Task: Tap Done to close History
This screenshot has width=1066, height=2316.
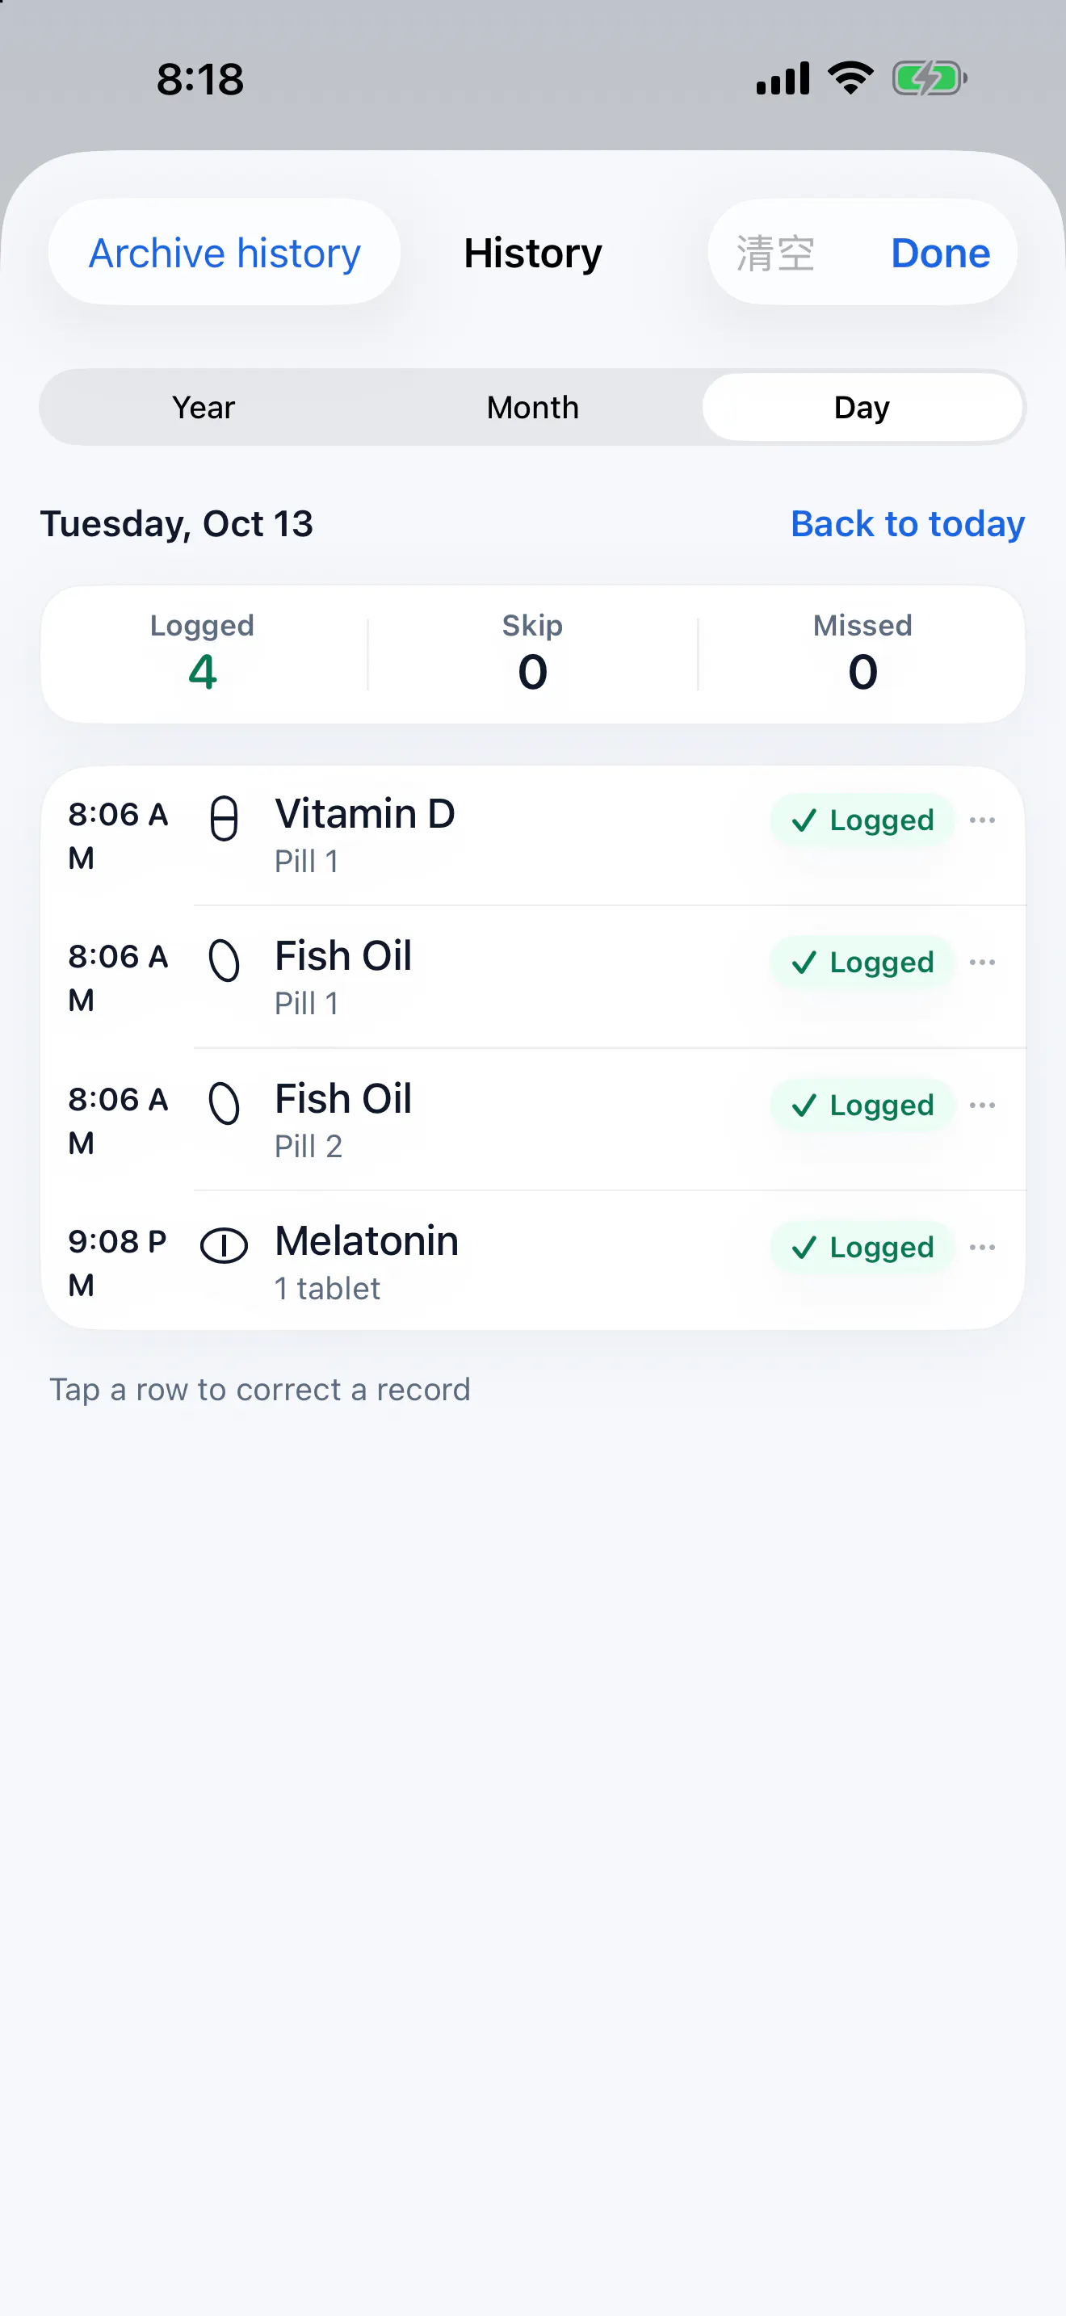Action: (940, 253)
